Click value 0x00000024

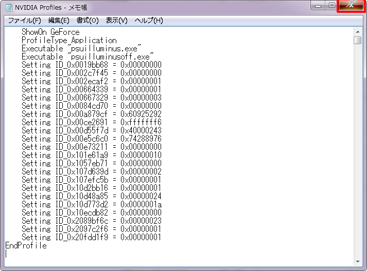click(141, 196)
